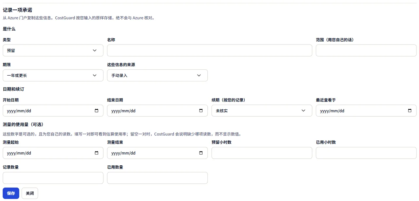Viewport: 419px width, 201px height.
Task: Click the 最近查看于 date placeholder text
Action: (332, 111)
